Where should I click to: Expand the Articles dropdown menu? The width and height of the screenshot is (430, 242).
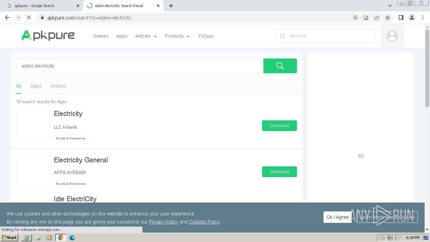point(146,36)
